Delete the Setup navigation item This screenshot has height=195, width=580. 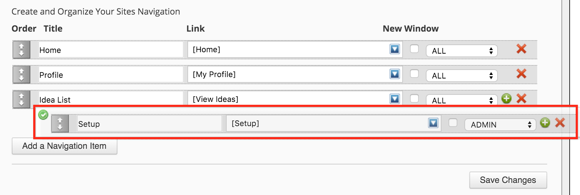coord(560,123)
